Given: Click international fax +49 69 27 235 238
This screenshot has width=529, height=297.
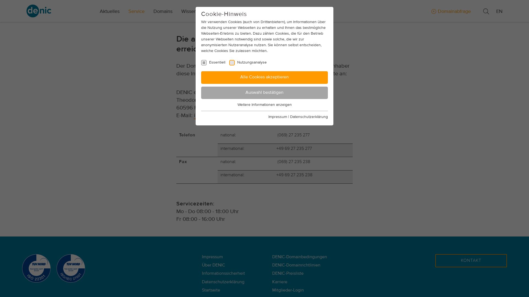Looking at the screenshot, I should 294,175.
